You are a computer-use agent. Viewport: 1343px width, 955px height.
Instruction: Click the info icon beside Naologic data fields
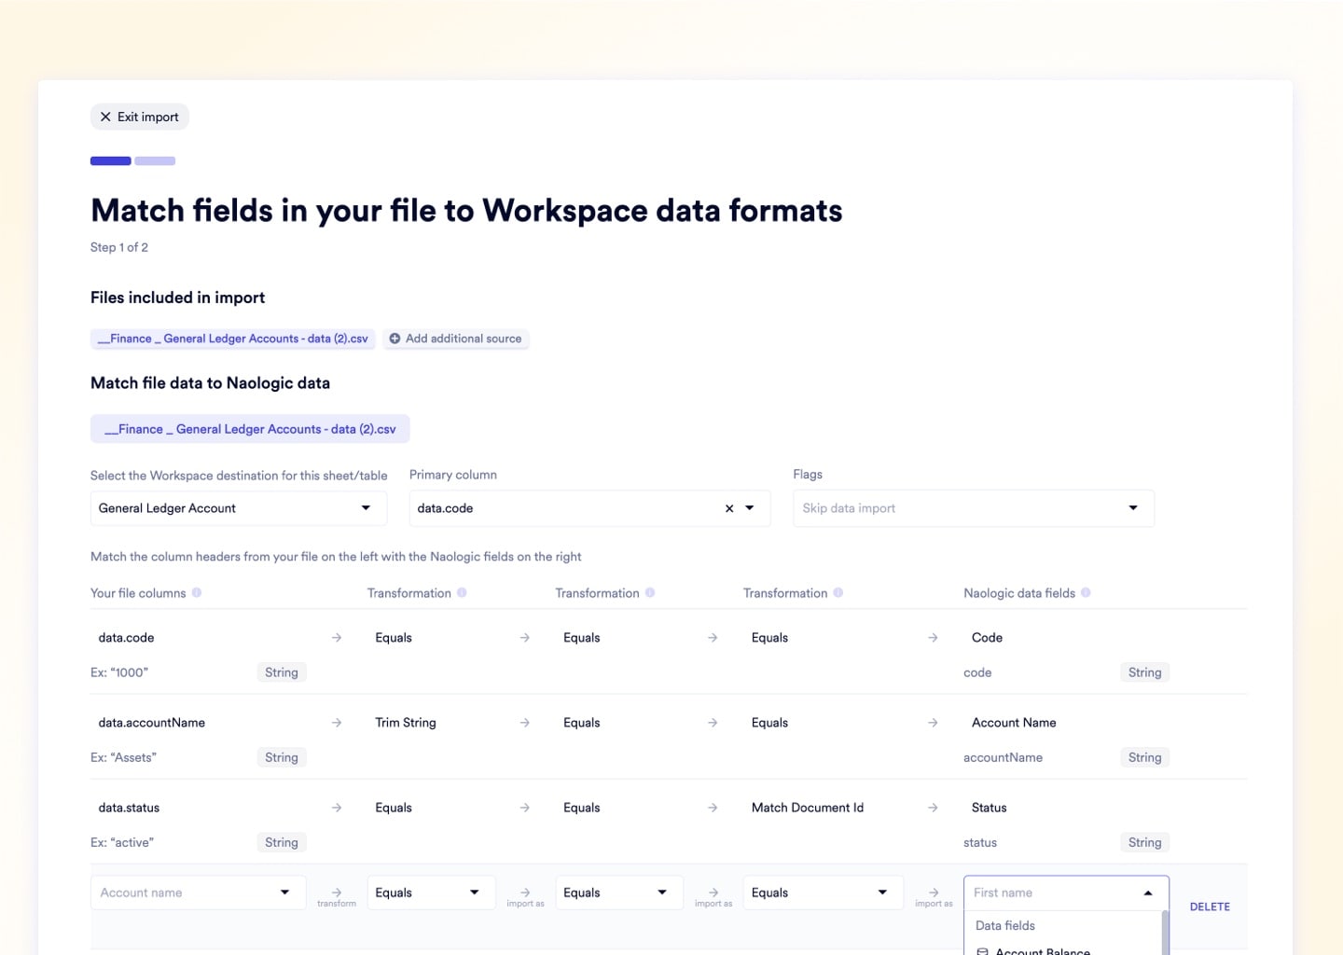1087,592
